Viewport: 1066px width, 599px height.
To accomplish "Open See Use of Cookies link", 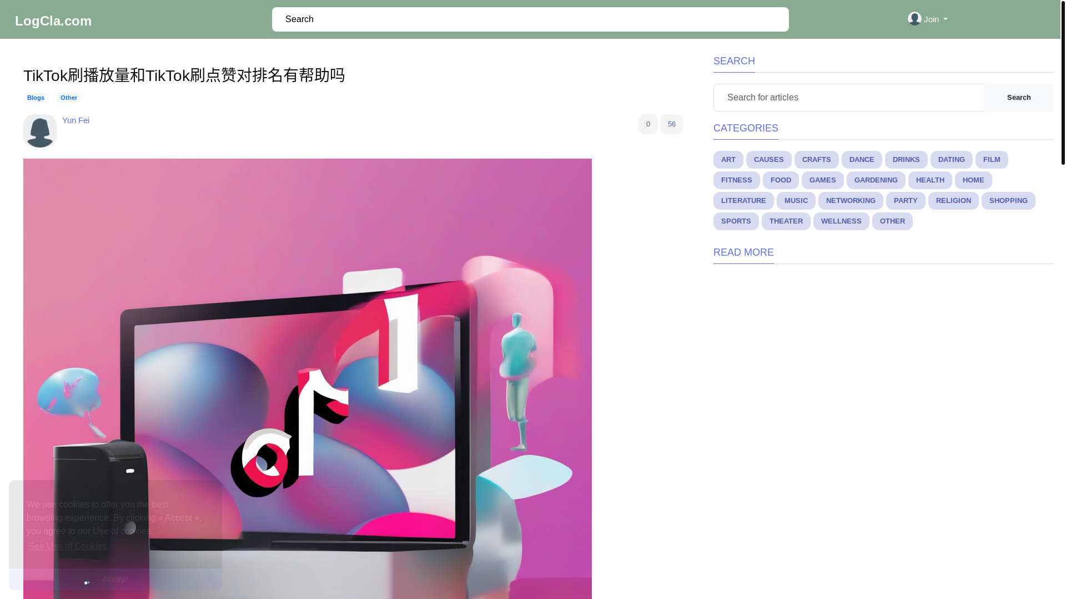I will [68, 546].
